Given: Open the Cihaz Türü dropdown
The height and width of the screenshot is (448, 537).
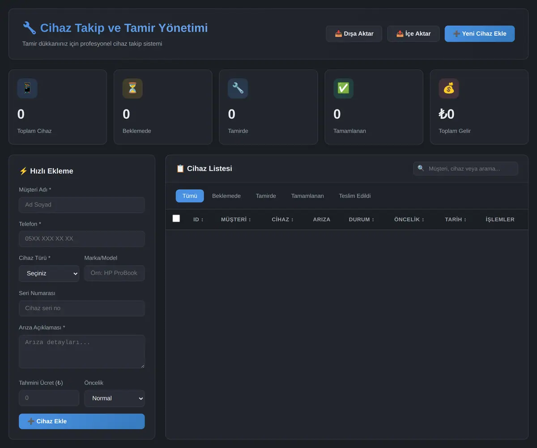Looking at the screenshot, I should coord(49,273).
